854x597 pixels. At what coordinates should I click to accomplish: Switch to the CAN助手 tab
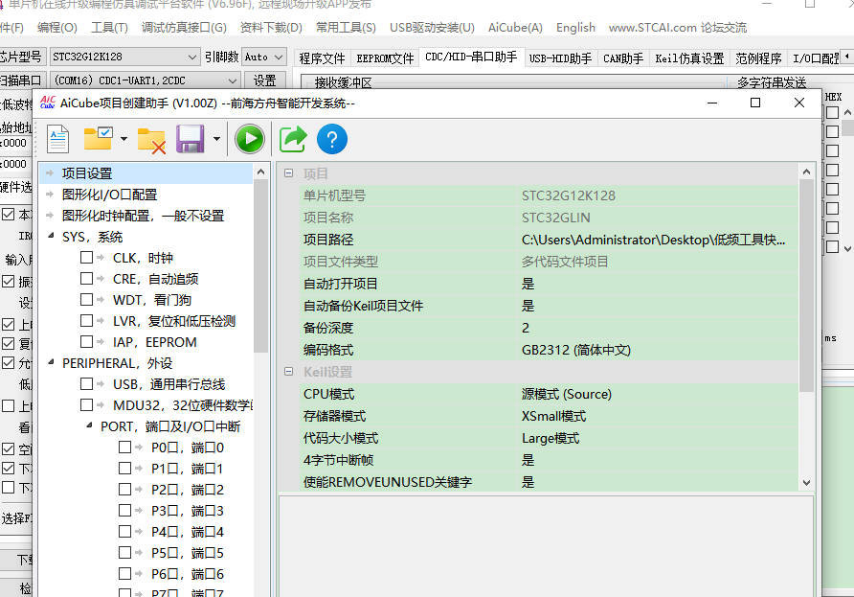pos(623,58)
